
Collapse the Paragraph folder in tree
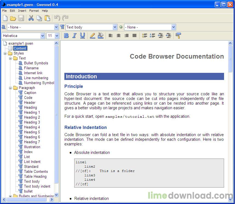(10, 88)
